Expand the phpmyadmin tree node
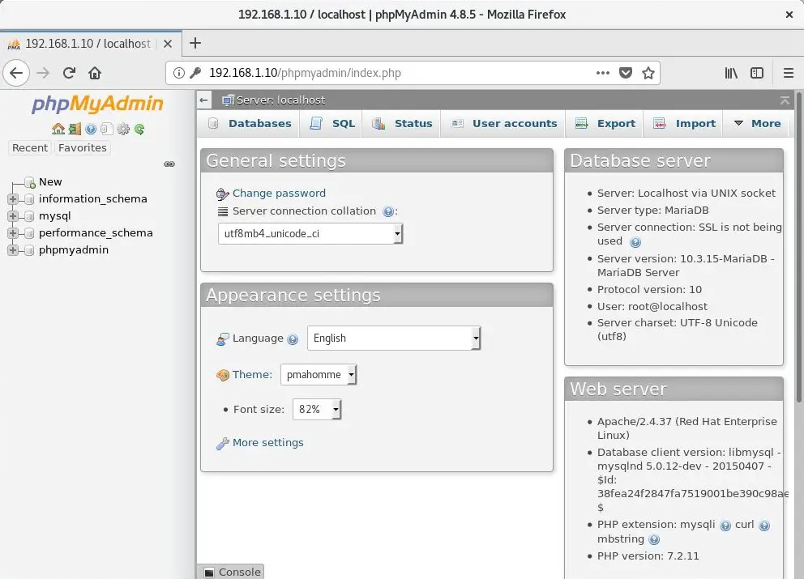Image resolution: width=804 pixels, height=579 pixels. pyautogui.click(x=13, y=250)
